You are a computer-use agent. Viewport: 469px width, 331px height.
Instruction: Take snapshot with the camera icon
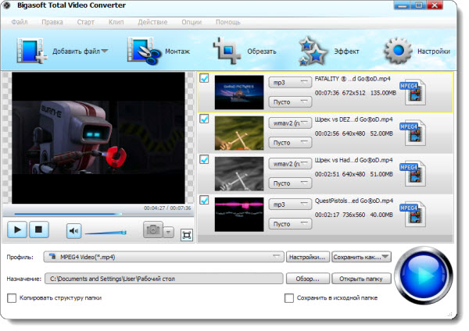click(x=153, y=230)
